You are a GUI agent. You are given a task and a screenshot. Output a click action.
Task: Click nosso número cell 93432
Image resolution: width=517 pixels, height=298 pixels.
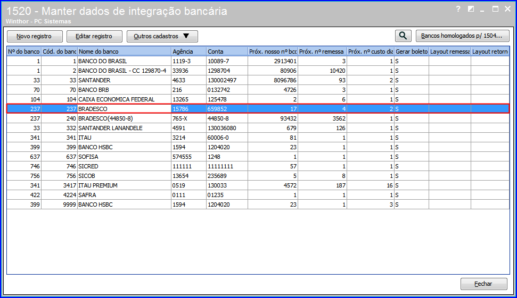pos(273,118)
